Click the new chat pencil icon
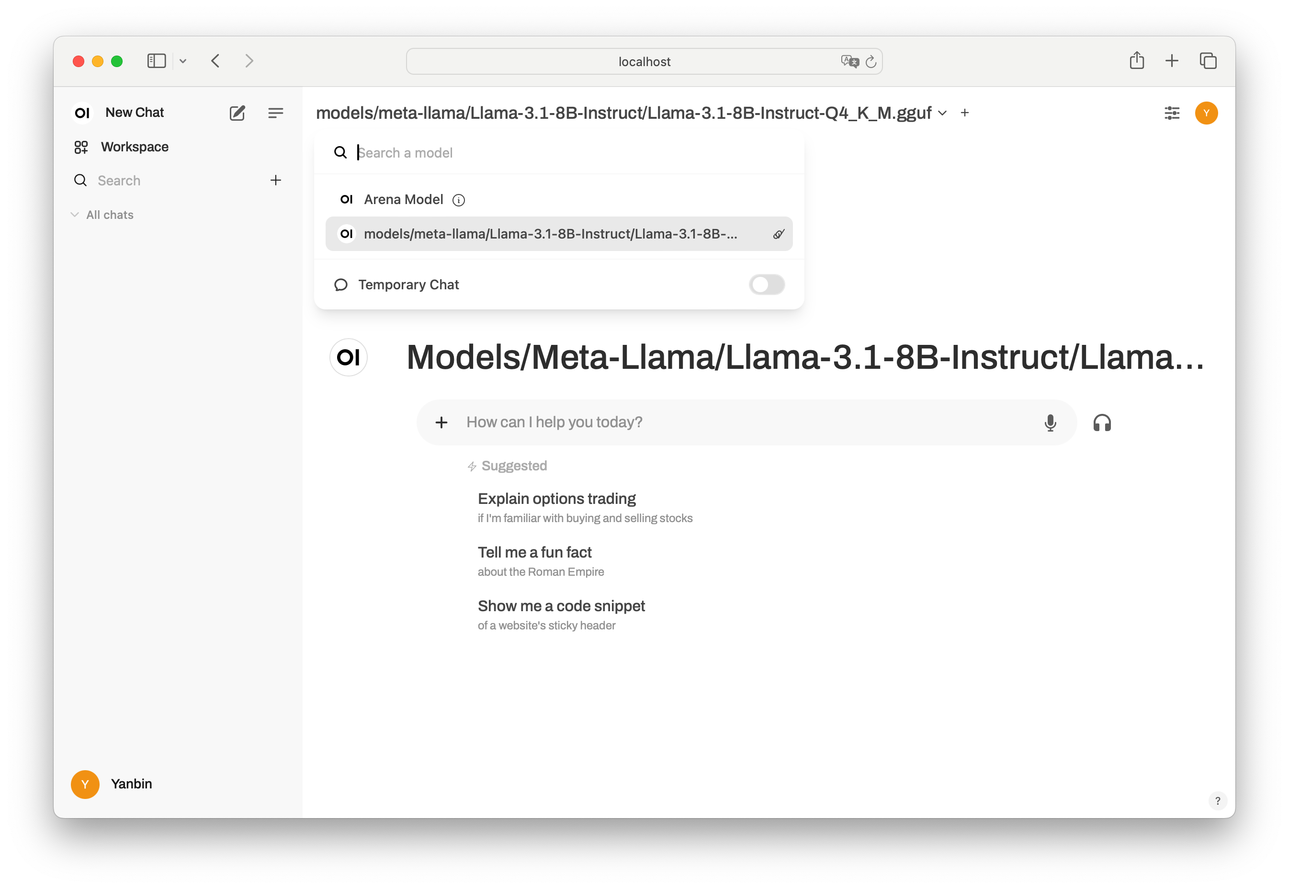Screen dimensions: 1289x889 237,113
